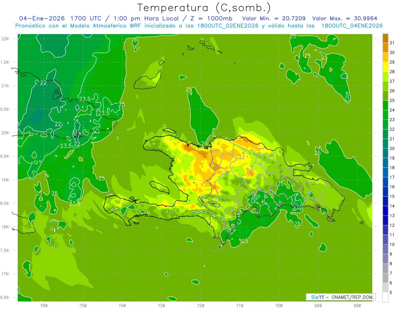
Task: Click the legend color band between 30 and 31
Action: (x=385, y=47)
